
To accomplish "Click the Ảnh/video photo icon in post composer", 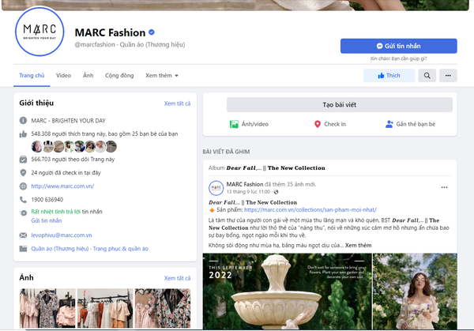I will [234, 124].
